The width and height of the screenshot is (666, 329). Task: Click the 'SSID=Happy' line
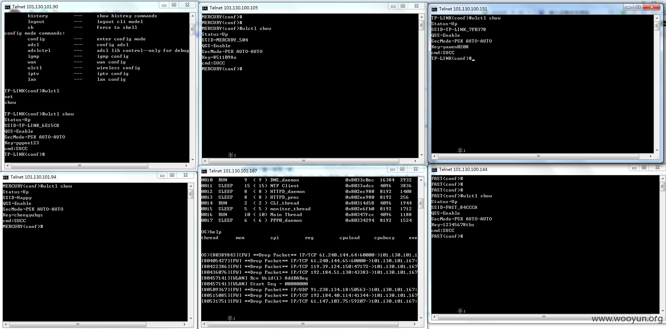coord(17,198)
